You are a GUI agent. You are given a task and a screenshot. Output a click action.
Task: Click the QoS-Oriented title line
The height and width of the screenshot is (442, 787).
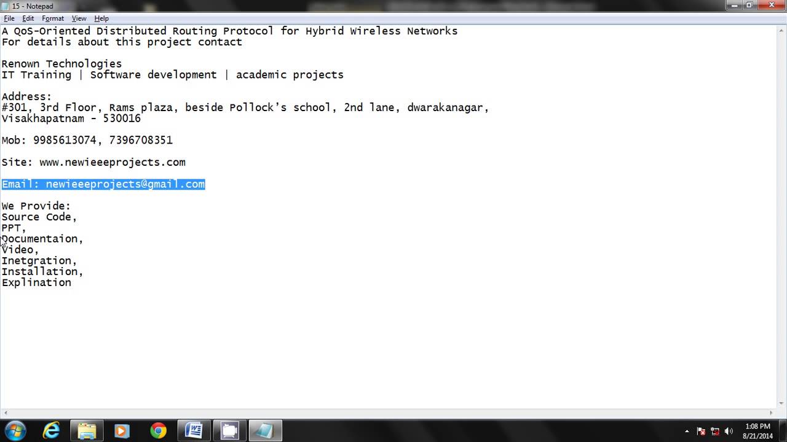tap(229, 31)
